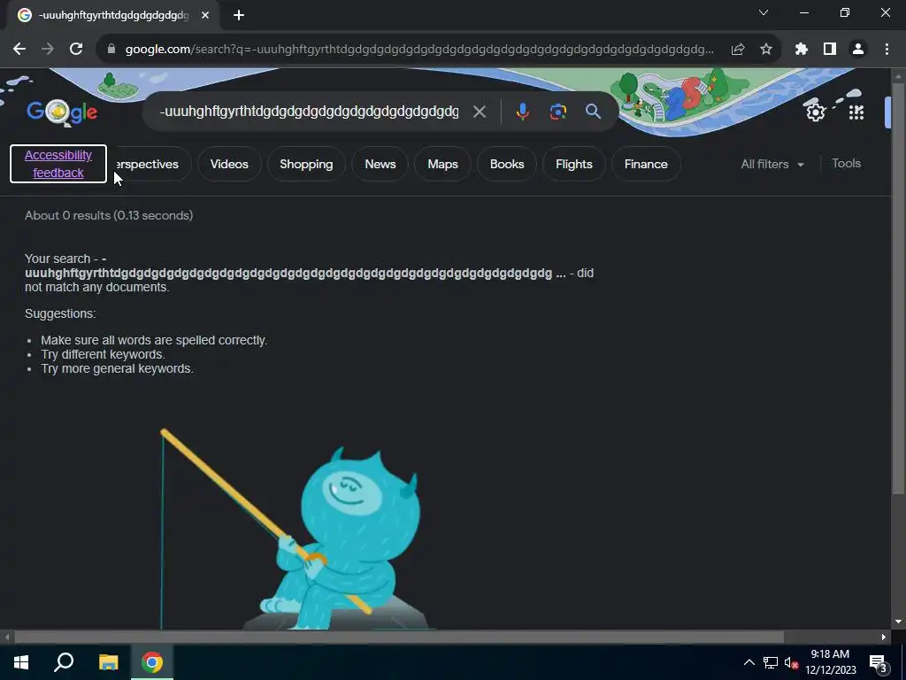Open the notification center icon

(879, 663)
